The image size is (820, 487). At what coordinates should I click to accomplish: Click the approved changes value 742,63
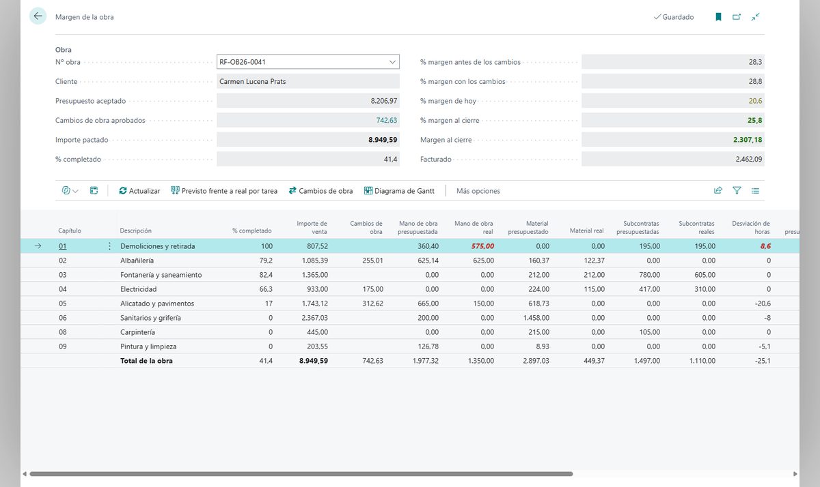pos(386,120)
